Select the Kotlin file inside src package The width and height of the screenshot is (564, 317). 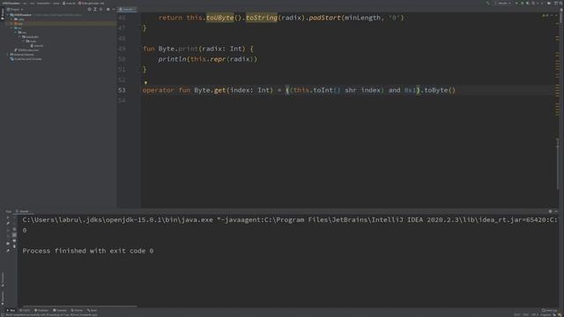(x=37, y=46)
